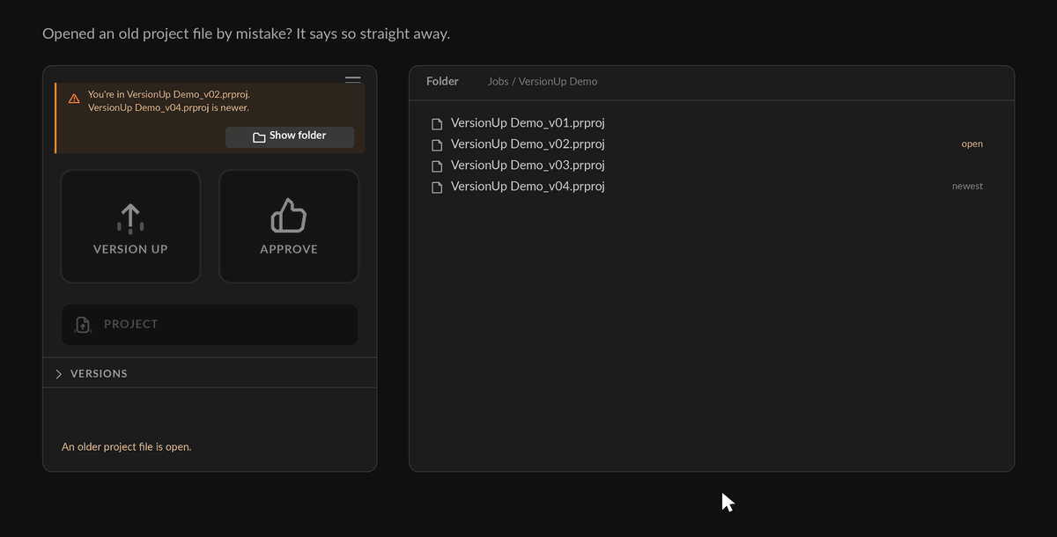Click the Show folder button

(x=290, y=136)
